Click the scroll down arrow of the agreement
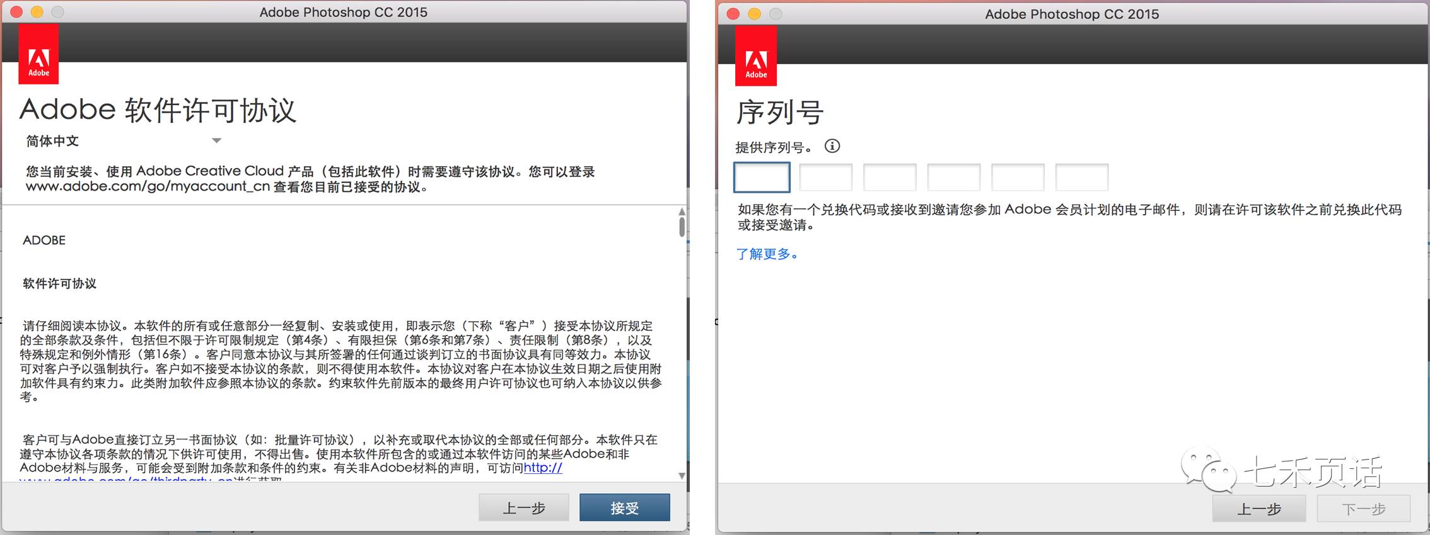The image size is (1430, 535). point(682,476)
